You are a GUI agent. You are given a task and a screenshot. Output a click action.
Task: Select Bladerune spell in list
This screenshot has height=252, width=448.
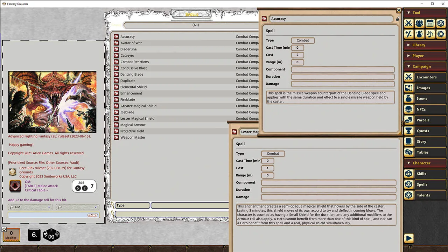128,49
